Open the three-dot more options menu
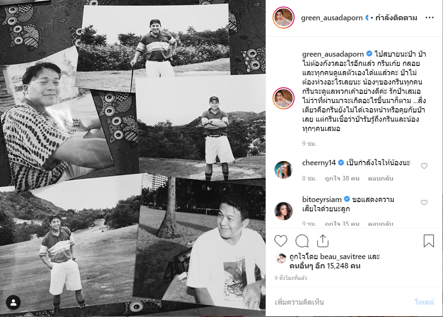 point(429,17)
